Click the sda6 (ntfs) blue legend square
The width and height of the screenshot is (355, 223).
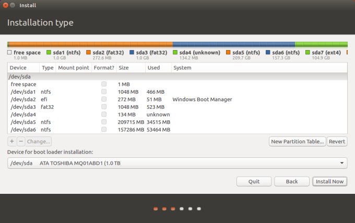point(268,53)
